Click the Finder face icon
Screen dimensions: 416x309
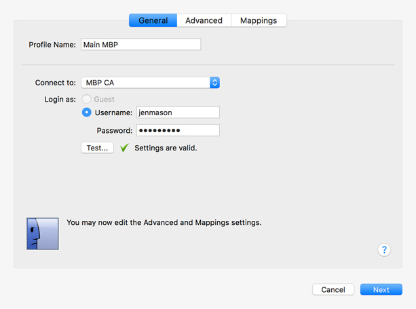point(43,234)
